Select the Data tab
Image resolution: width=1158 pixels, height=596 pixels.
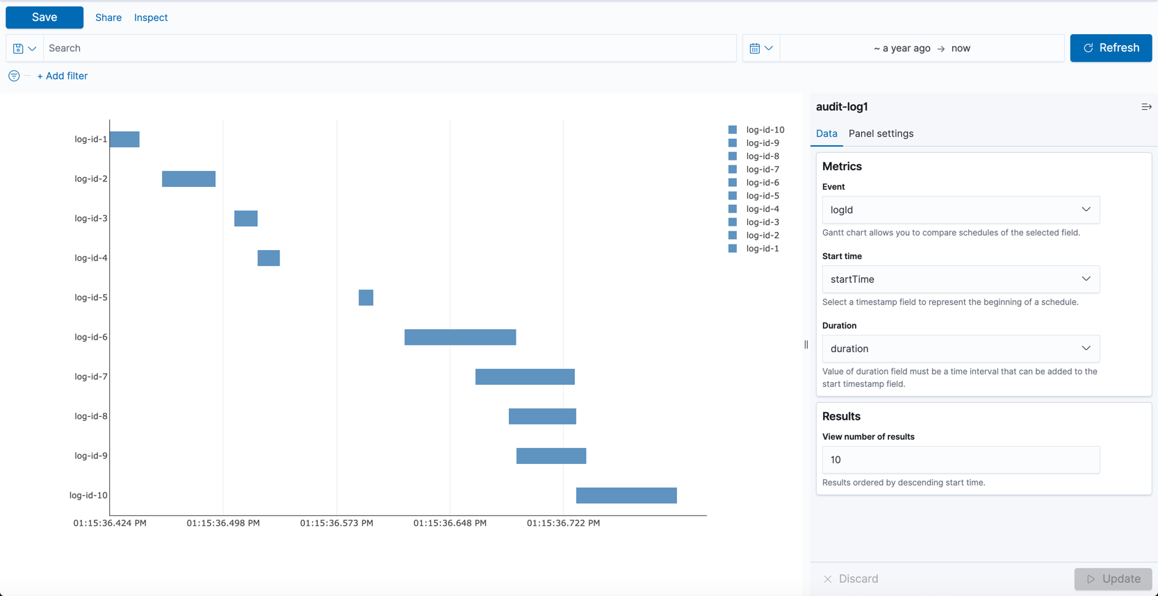pyautogui.click(x=826, y=133)
